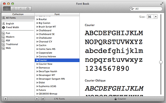The image size is (166, 103).
Task: Expand the Cochin font family
Action: click(37, 45)
